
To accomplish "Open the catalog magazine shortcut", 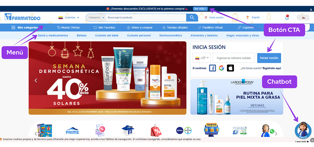I will coord(45,130).
